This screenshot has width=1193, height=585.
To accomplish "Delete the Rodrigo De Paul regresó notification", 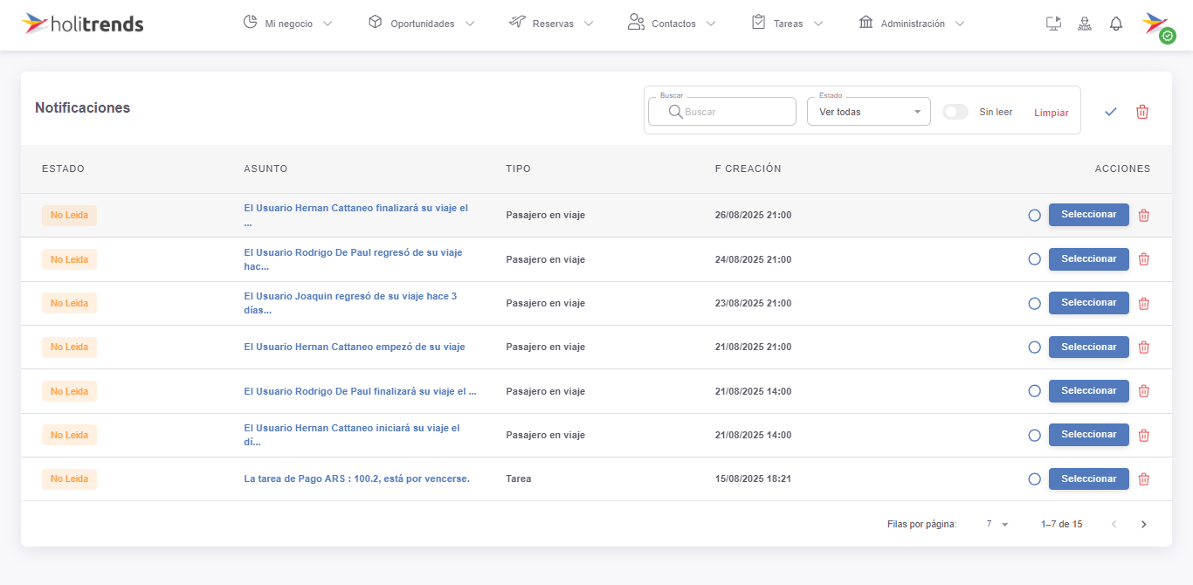I will click(1143, 259).
